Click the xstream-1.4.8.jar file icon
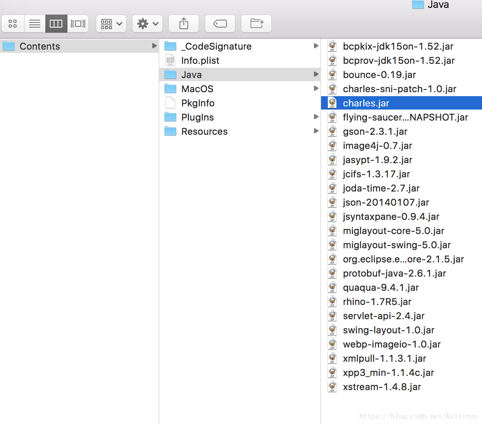 coord(333,387)
